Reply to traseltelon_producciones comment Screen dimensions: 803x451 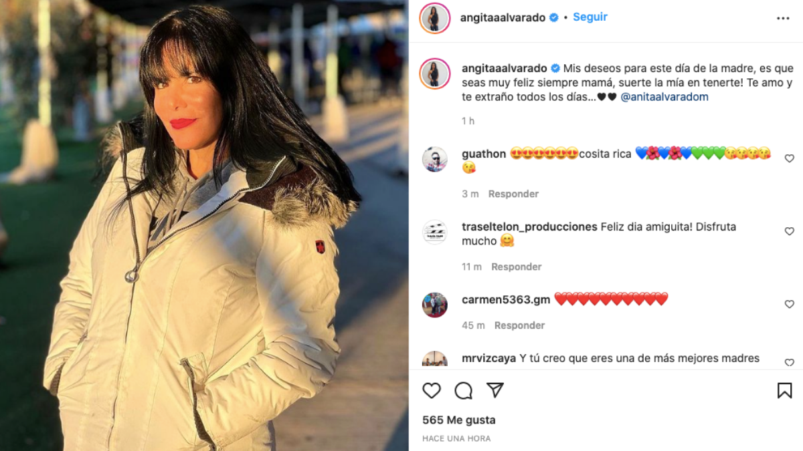pos(517,267)
